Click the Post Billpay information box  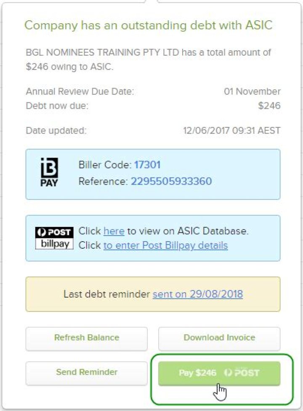point(153,238)
